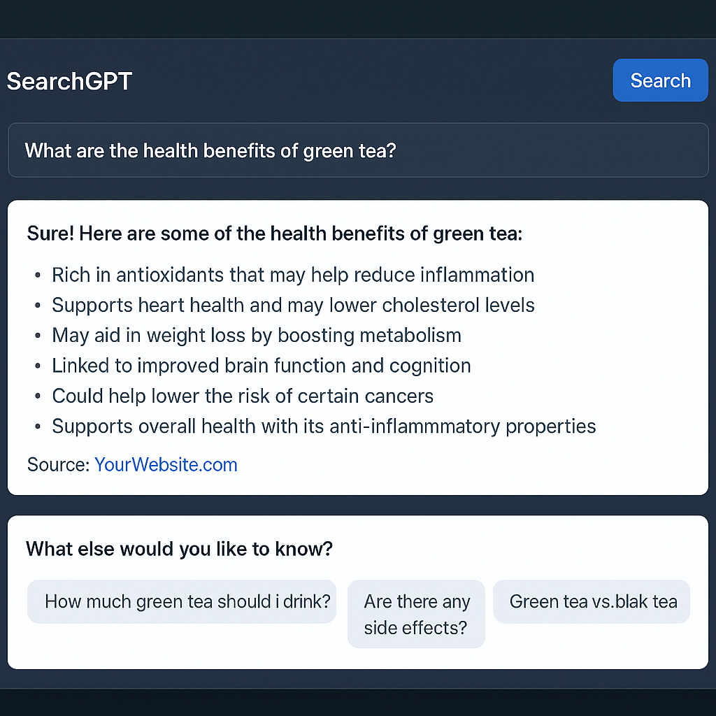Choose 'How much green tea should i drink?' suggestion
The image size is (716, 716).
[182, 601]
